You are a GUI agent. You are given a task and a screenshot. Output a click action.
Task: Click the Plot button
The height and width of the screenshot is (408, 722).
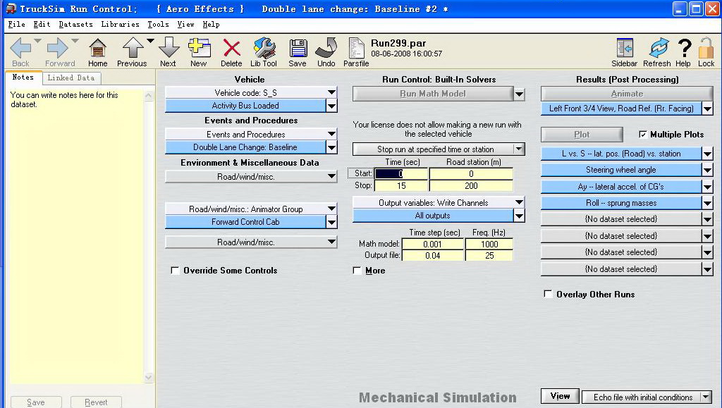point(582,135)
